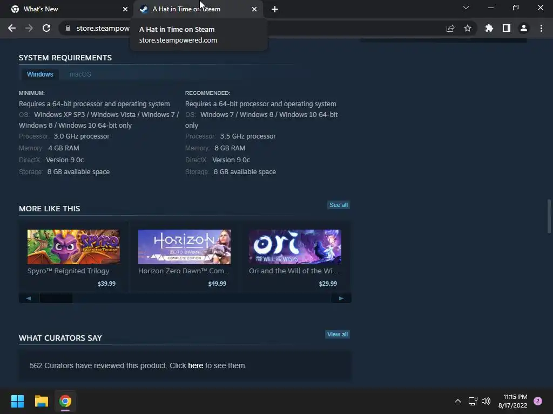This screenshot has height=414, width=553.
Task: Click the Ori and the Will title text
Action: pos(293,271)
